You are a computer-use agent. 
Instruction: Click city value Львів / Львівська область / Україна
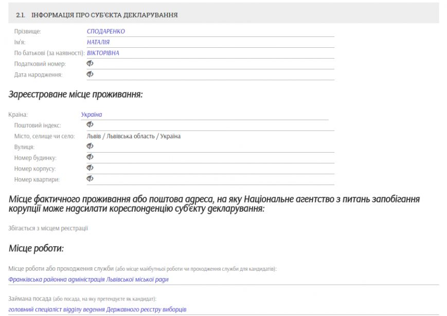click(x=133, y=136)
